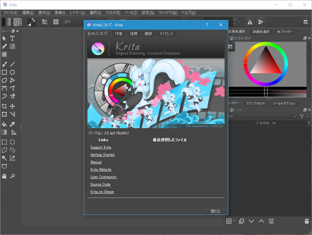Image resolution: width=312 pixels, height=235 pixels.
Task: Duplicate layer icon in Layers panel
Action: tap(242, 221)
